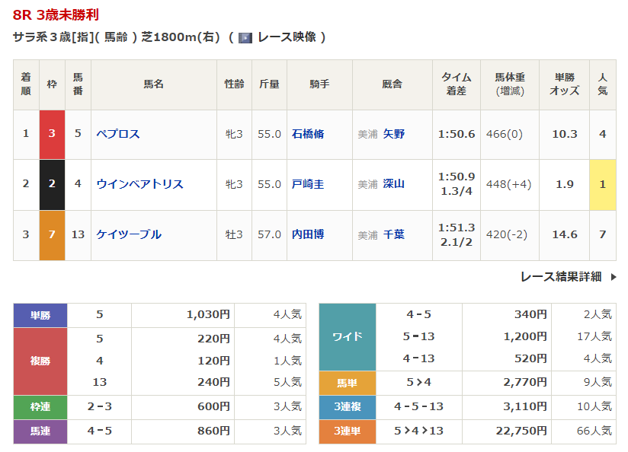
Task: Click the 馬名 column header
Action: coord(154,84)
